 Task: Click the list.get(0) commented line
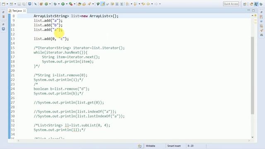click(69, 103)
